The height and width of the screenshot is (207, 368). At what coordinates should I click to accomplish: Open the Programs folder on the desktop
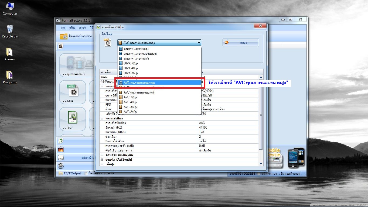[x=10, y=77]
